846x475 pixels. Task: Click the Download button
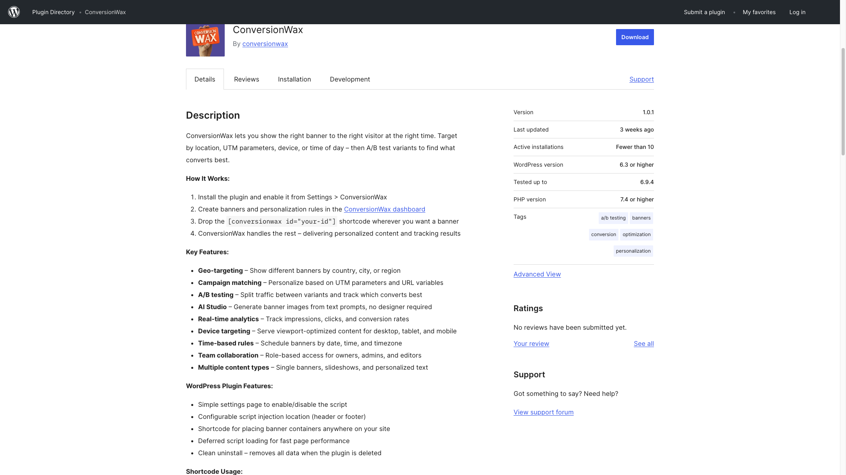635,37
